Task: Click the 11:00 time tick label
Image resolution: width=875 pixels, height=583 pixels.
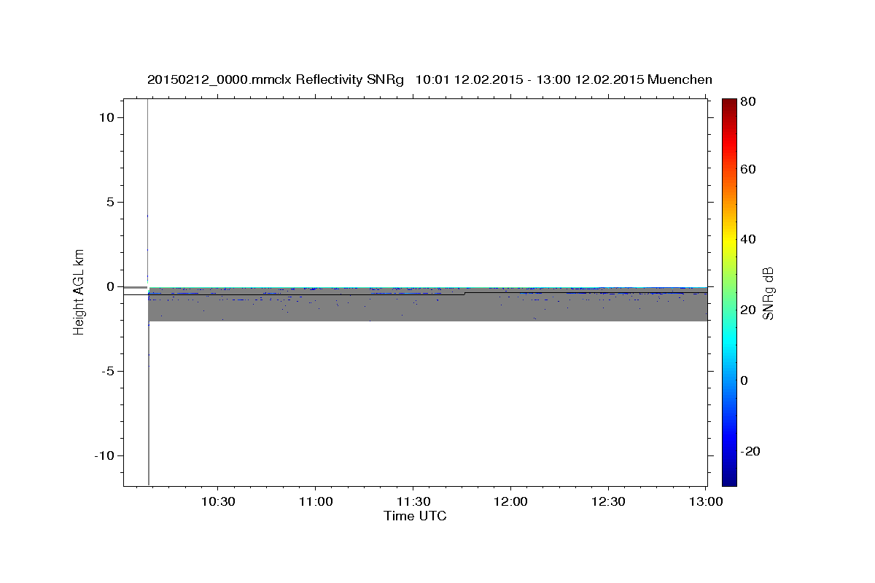Action: [x=315, y=502]
